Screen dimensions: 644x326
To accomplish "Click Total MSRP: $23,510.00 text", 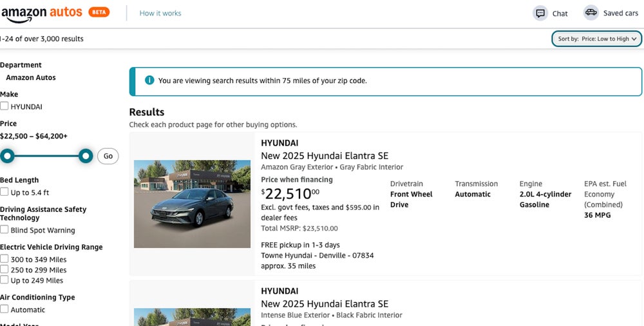I will pos(299,228).
